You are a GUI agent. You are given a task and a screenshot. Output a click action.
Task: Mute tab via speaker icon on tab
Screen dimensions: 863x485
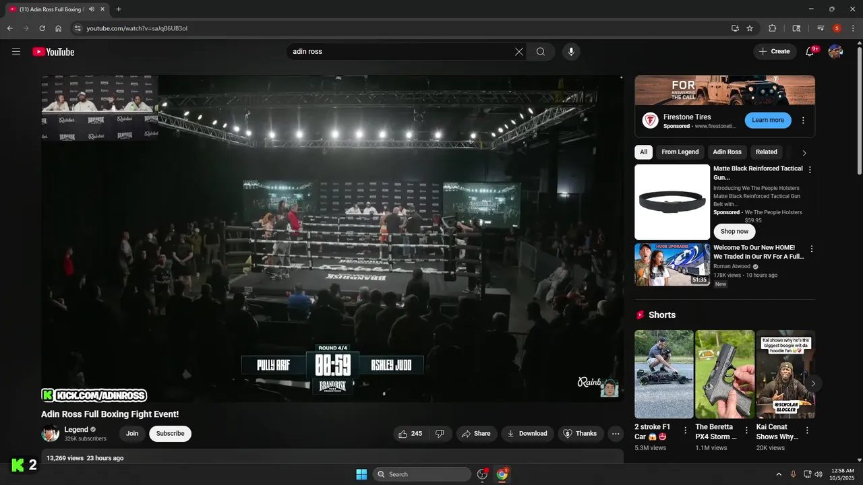(92, 9)
